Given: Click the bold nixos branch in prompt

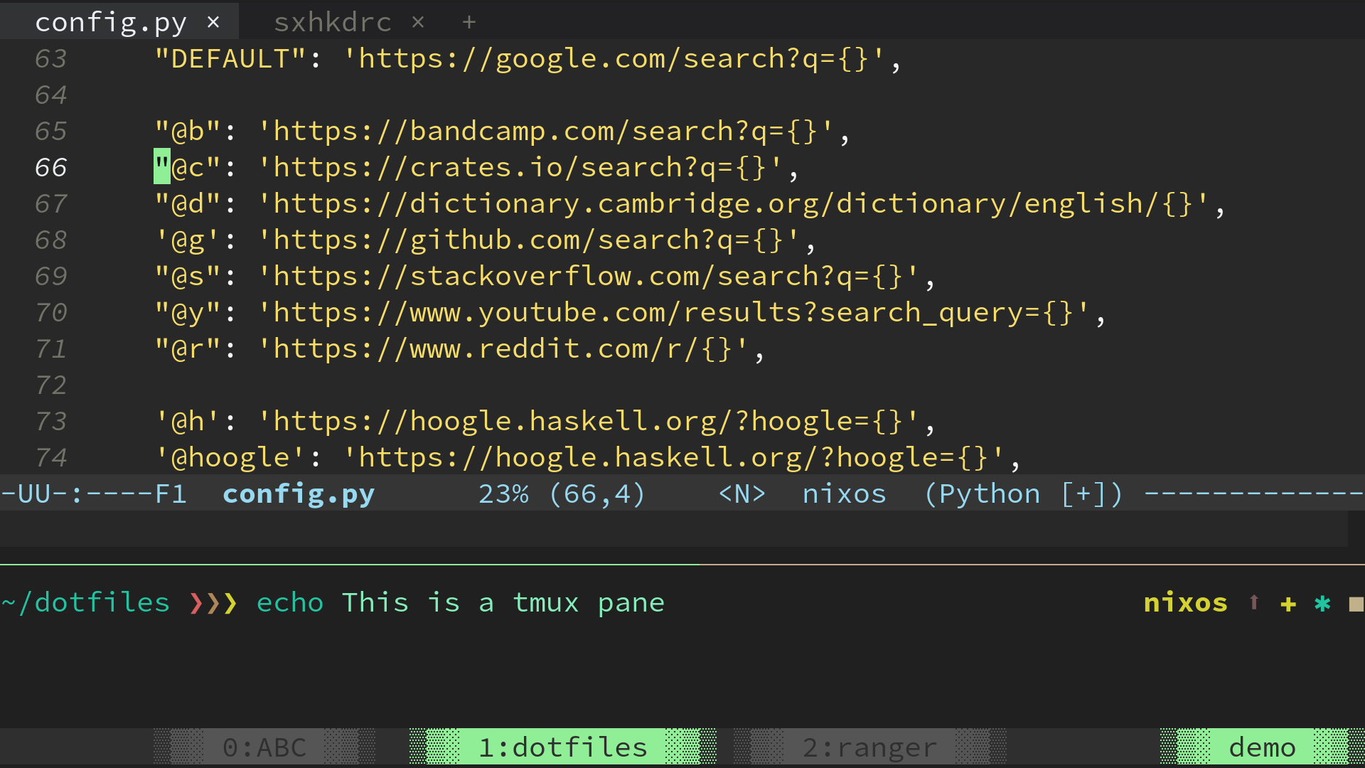Looking at the screenshot, I should pyautogui.click(x=1186, y=602).
